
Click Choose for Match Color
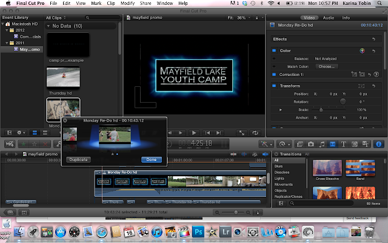click(x=327, y=66)
